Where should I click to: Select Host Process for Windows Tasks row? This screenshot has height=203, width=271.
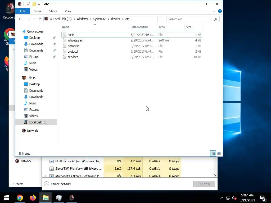pos(111,161)
